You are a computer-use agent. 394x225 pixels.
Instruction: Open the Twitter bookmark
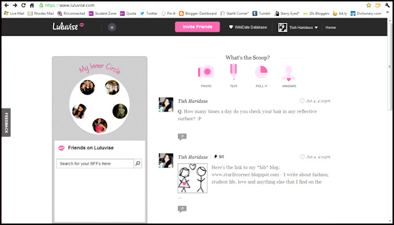(148, 14)
